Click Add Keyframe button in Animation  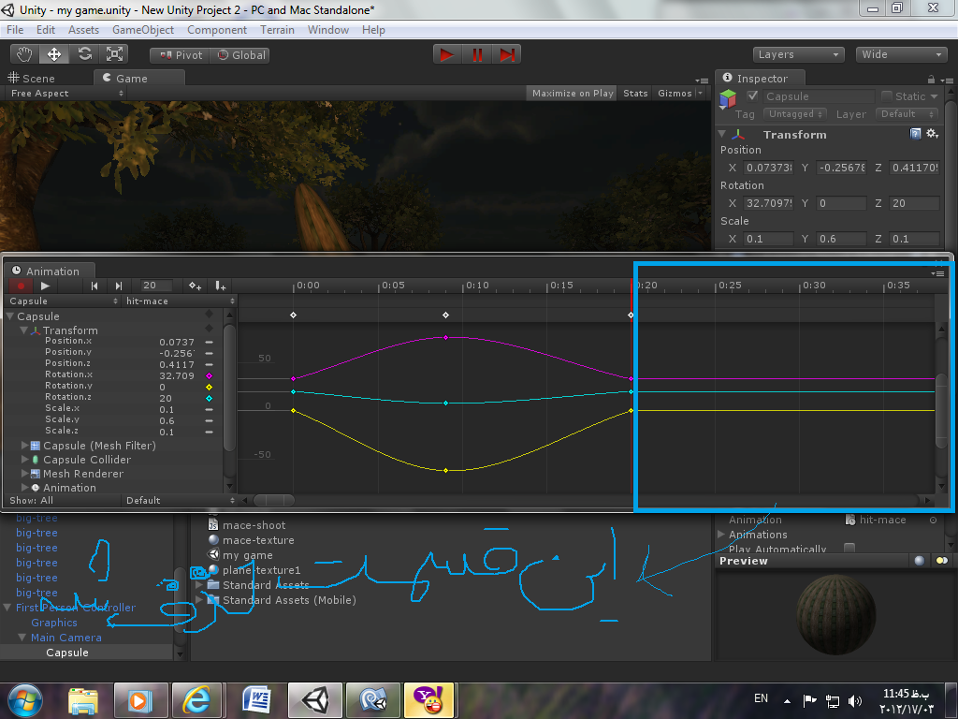pyautogui.click(x=195, y=286)
